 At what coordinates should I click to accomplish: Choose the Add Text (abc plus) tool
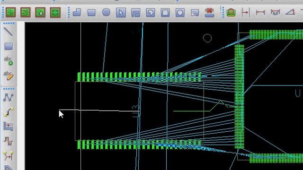[9, 61]
